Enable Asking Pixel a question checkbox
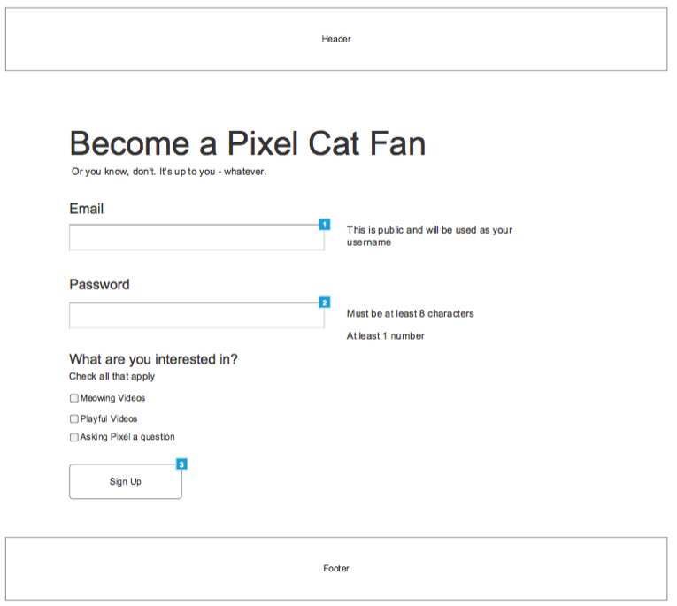 tap(74, 437)
